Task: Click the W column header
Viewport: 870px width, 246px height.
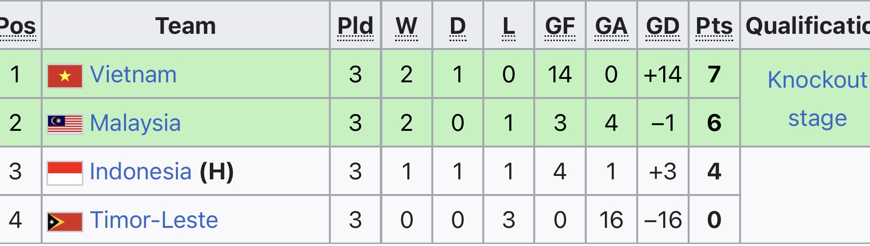Action: click(x=406, y=26)
